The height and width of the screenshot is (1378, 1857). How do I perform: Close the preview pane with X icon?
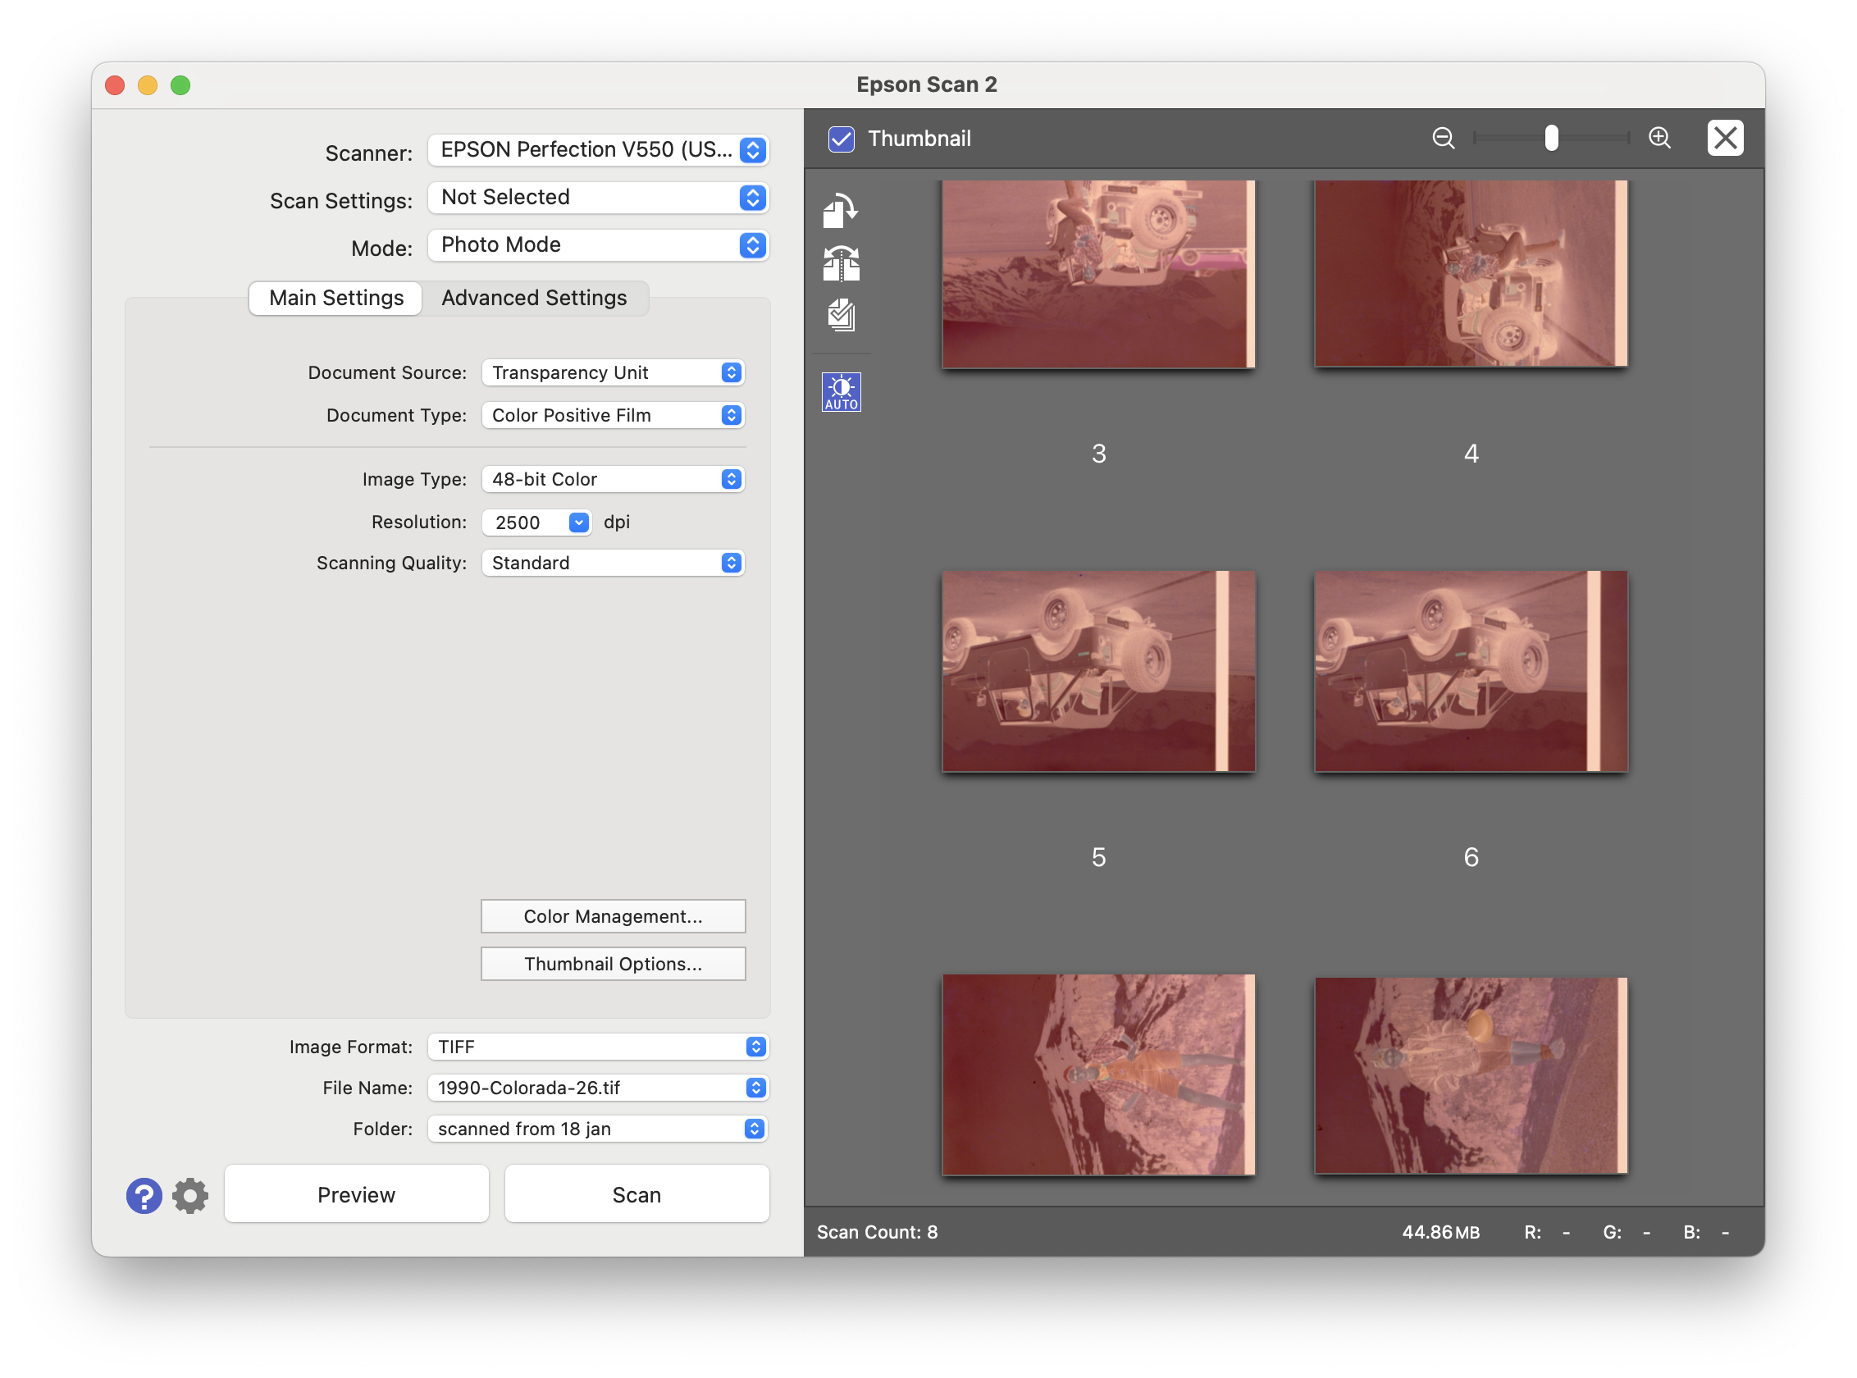coord(1724,139)
